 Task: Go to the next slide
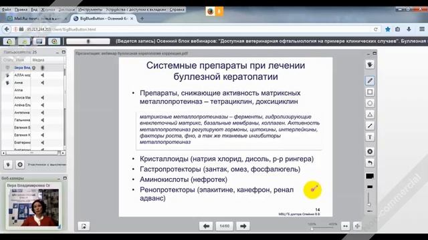243,226
